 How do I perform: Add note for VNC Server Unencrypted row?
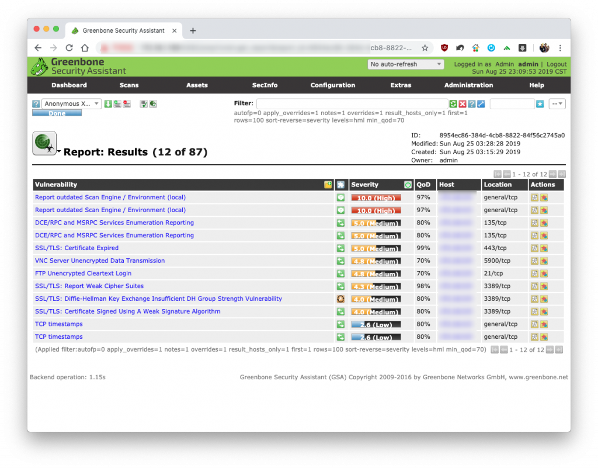[534, 261]
